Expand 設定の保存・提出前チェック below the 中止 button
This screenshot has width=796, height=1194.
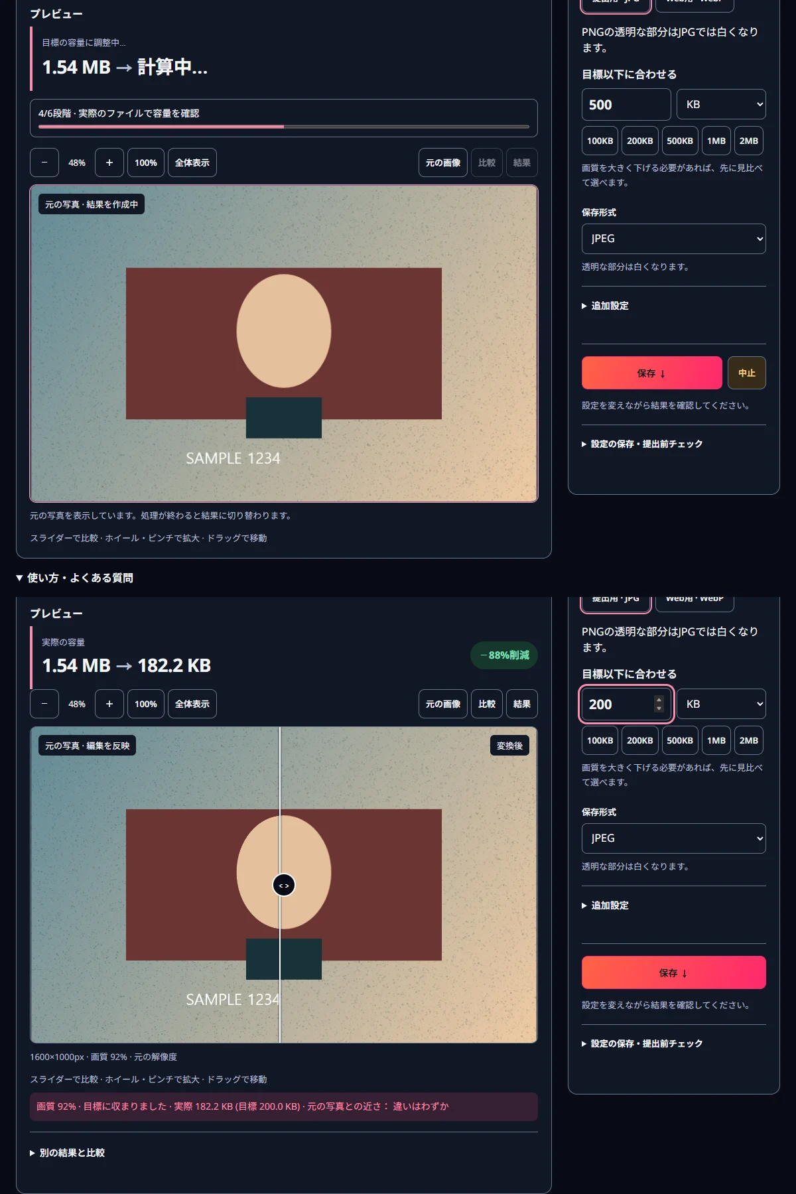[642, 444]
